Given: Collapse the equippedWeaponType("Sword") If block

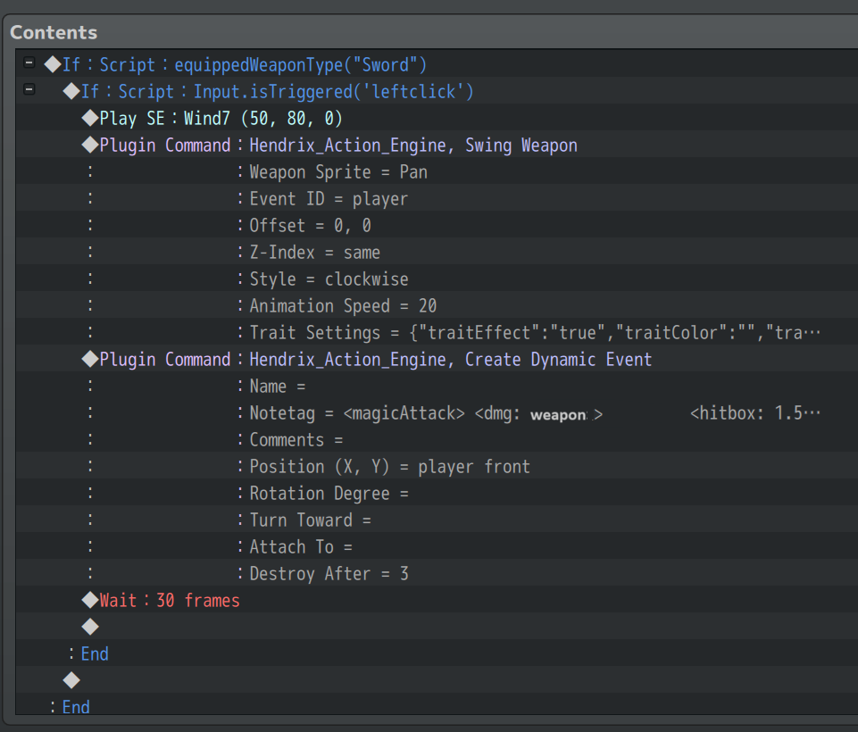Looking at the screenshot, I should pyautogui.click(x=29, y=62).
